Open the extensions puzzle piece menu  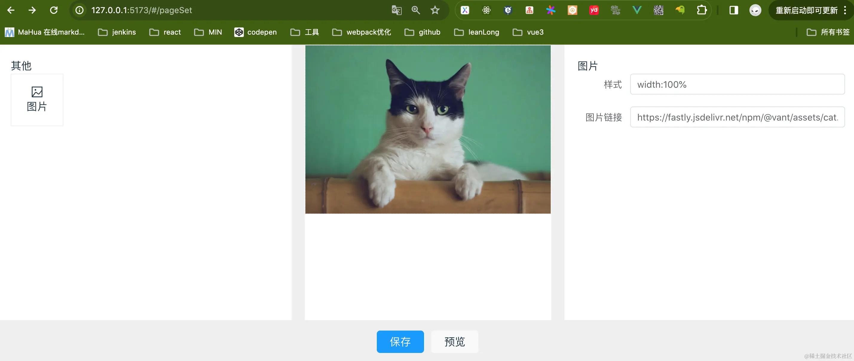click(702, 10)
